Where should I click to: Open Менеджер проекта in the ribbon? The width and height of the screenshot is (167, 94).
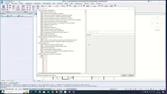tap(3, 8)
